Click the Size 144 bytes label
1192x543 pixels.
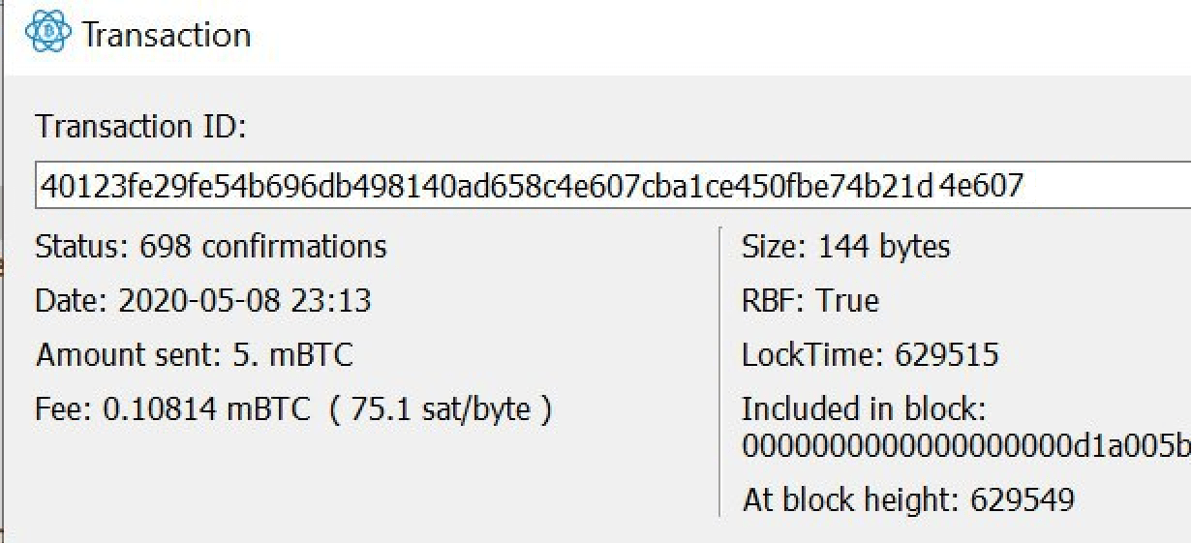coord(846,247)
